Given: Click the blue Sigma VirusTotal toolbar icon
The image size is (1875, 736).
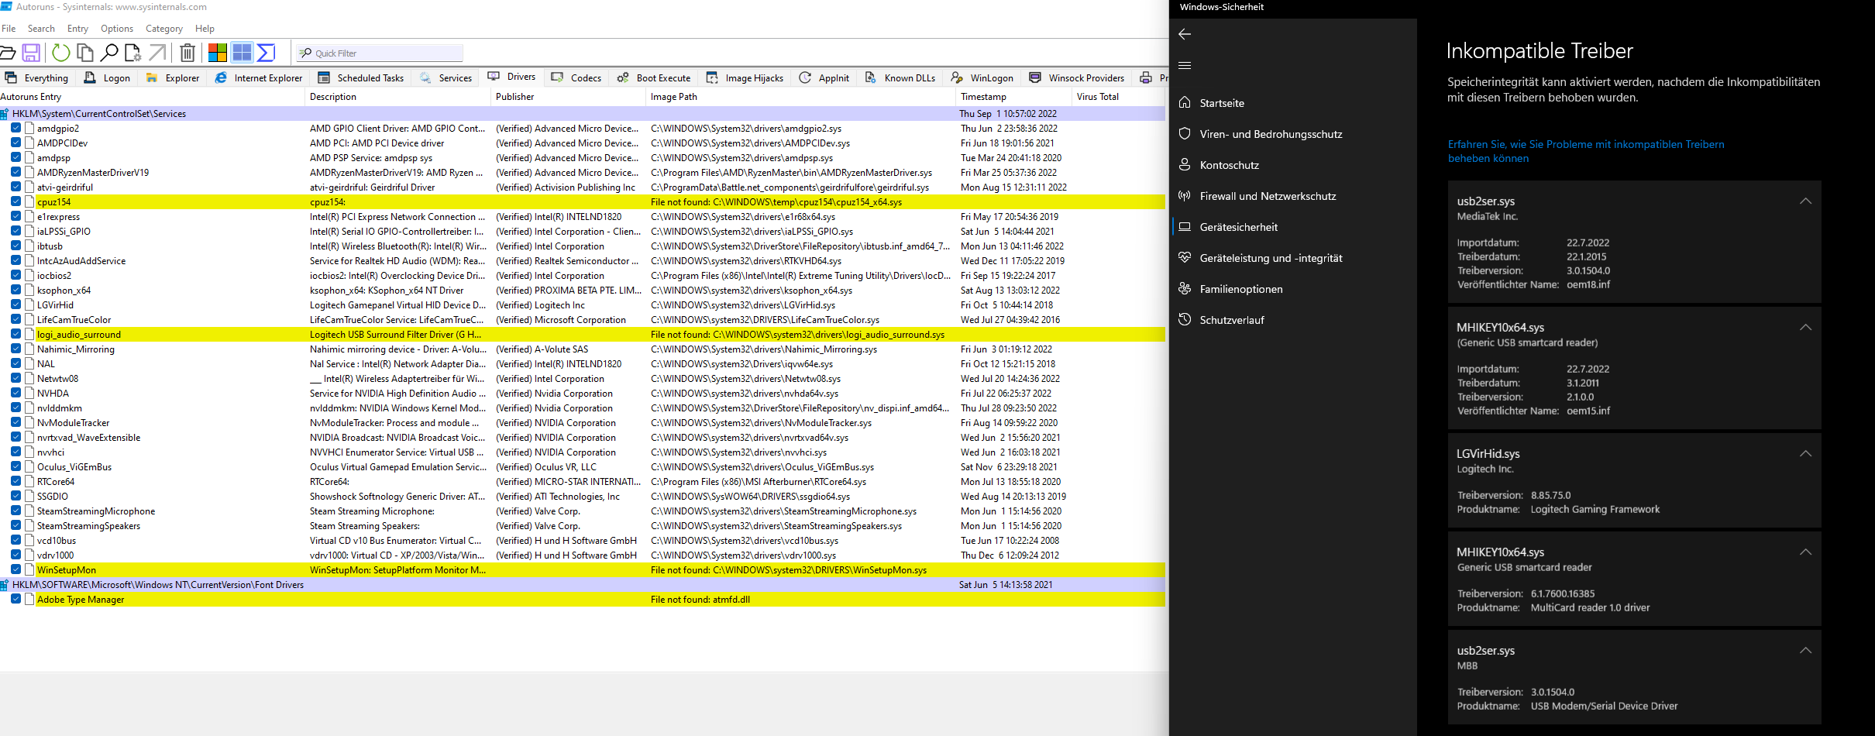Looking at the screenshot, I should point(267,53).
